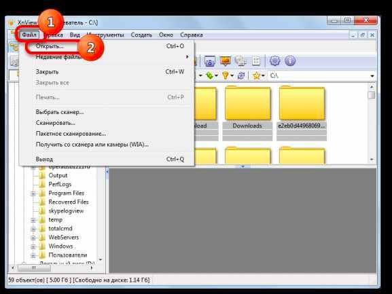Viewport: 392px width, 294px height.
Task: Expand the totalcmd tree node
Action: pos(33,229)
